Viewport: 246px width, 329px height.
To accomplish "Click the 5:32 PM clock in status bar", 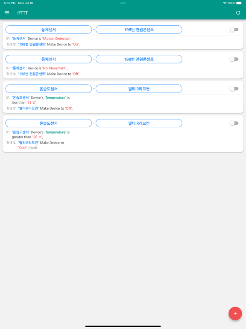I will coord(10,3).
